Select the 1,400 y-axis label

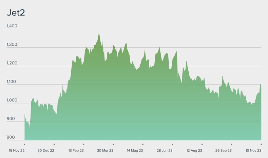click(12, 26)
